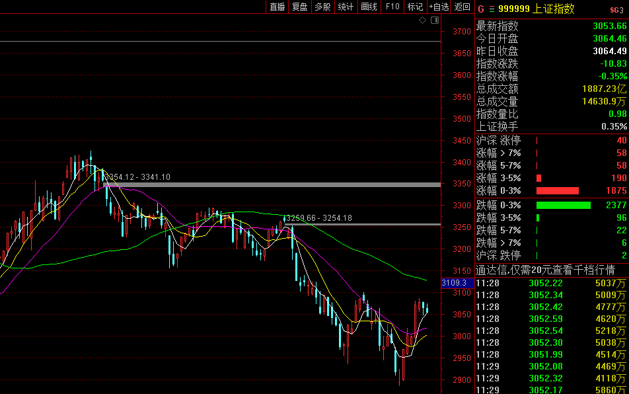Activate the 画线 draw line tool
The image size is (629, 394).
pyautogui.click(x=369, y=7)
